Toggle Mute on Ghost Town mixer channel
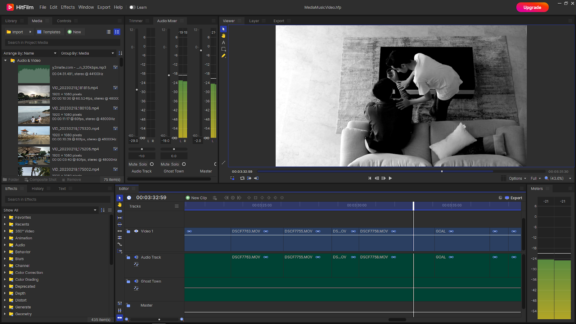Image resolution: width=576 pixels, height=324 pixels. click(x=165, y=164)
